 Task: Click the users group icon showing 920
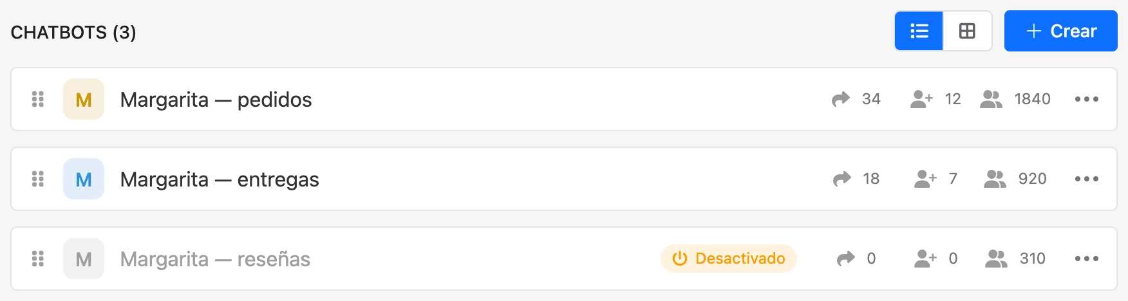995,179
